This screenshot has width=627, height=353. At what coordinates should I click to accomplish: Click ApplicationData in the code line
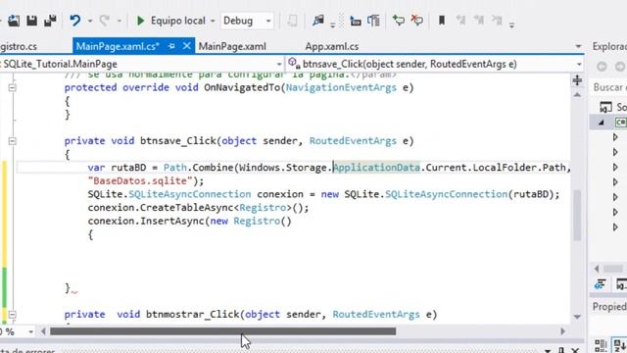pos(376,168)
